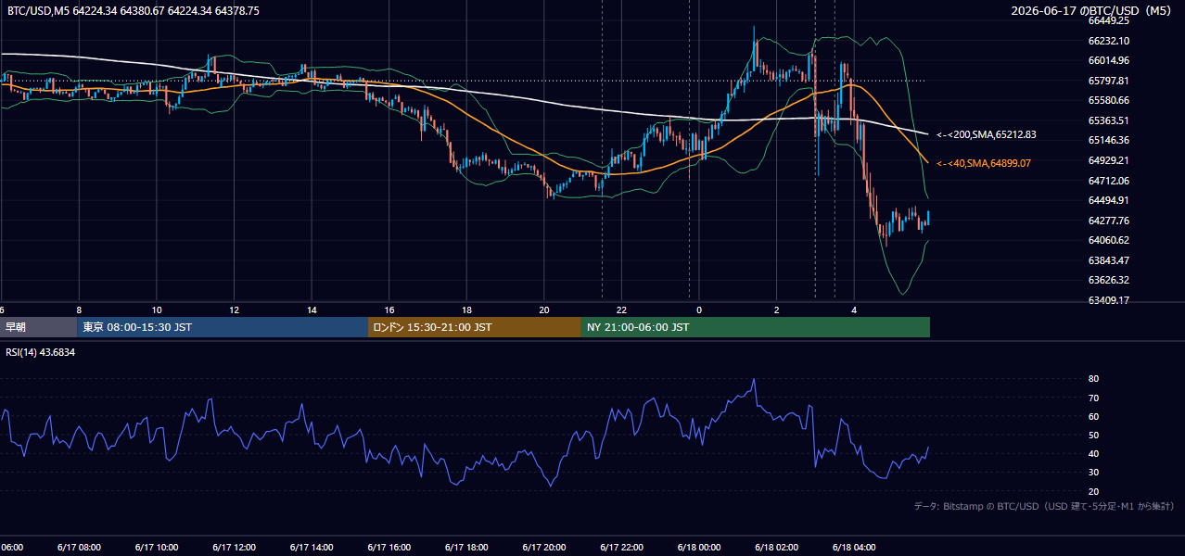This screenshot has width=1185, height=556.
Task: Select the 40 SMA label 64899.07
Action: [x=983, y=163]
